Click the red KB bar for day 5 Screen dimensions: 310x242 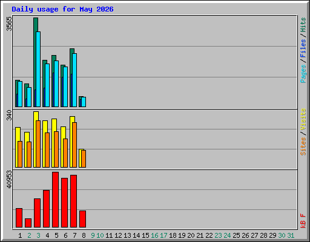55,200
